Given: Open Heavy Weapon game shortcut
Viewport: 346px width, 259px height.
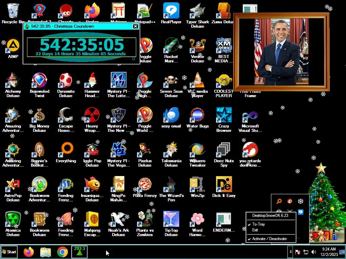Looking at the screenshot, I should click(92, 120).
